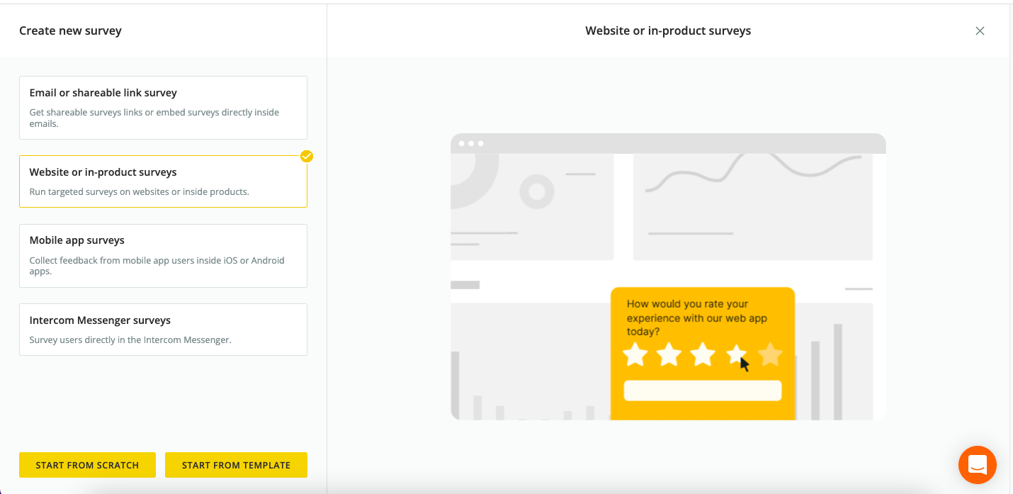Screen dimensions: 1013x494
Task: Click 'Survey users directly in the Intercom Messenger' text
Action: [x=130, y=339]
